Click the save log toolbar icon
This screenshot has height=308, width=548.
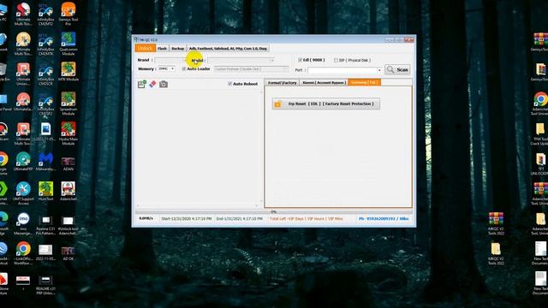click(x=141, y=84)
